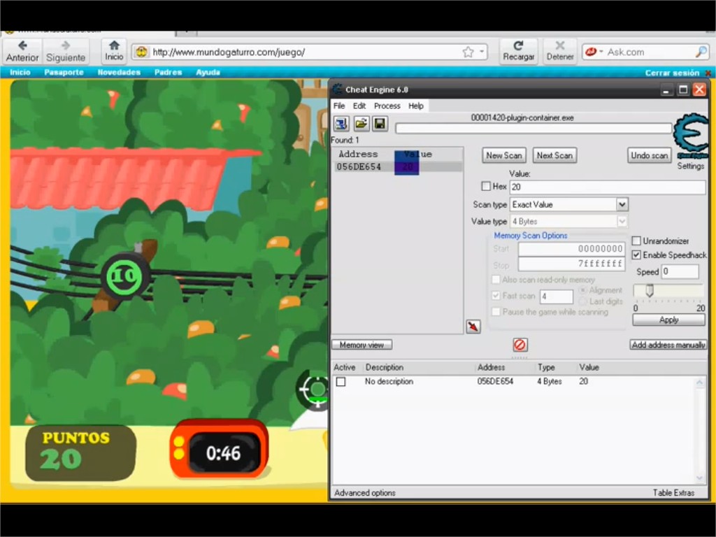716x537 pixels.
Task: Open Inicio in blue site navigation
Action: [x=20, y=73]
